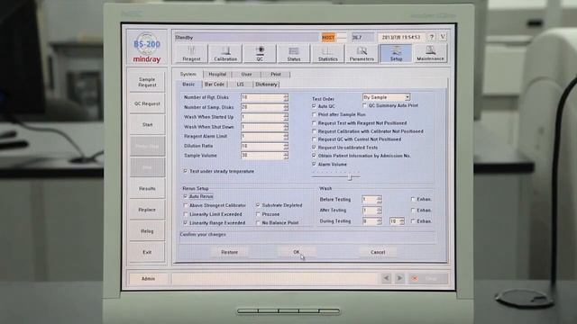Enable Enhan. for During Testing
Screen dimensions: 577x324
(413, 221)
